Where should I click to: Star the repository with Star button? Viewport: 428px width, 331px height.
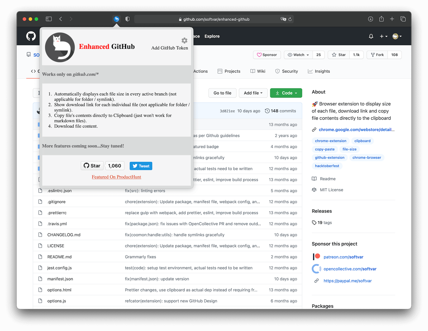[339, 55]
